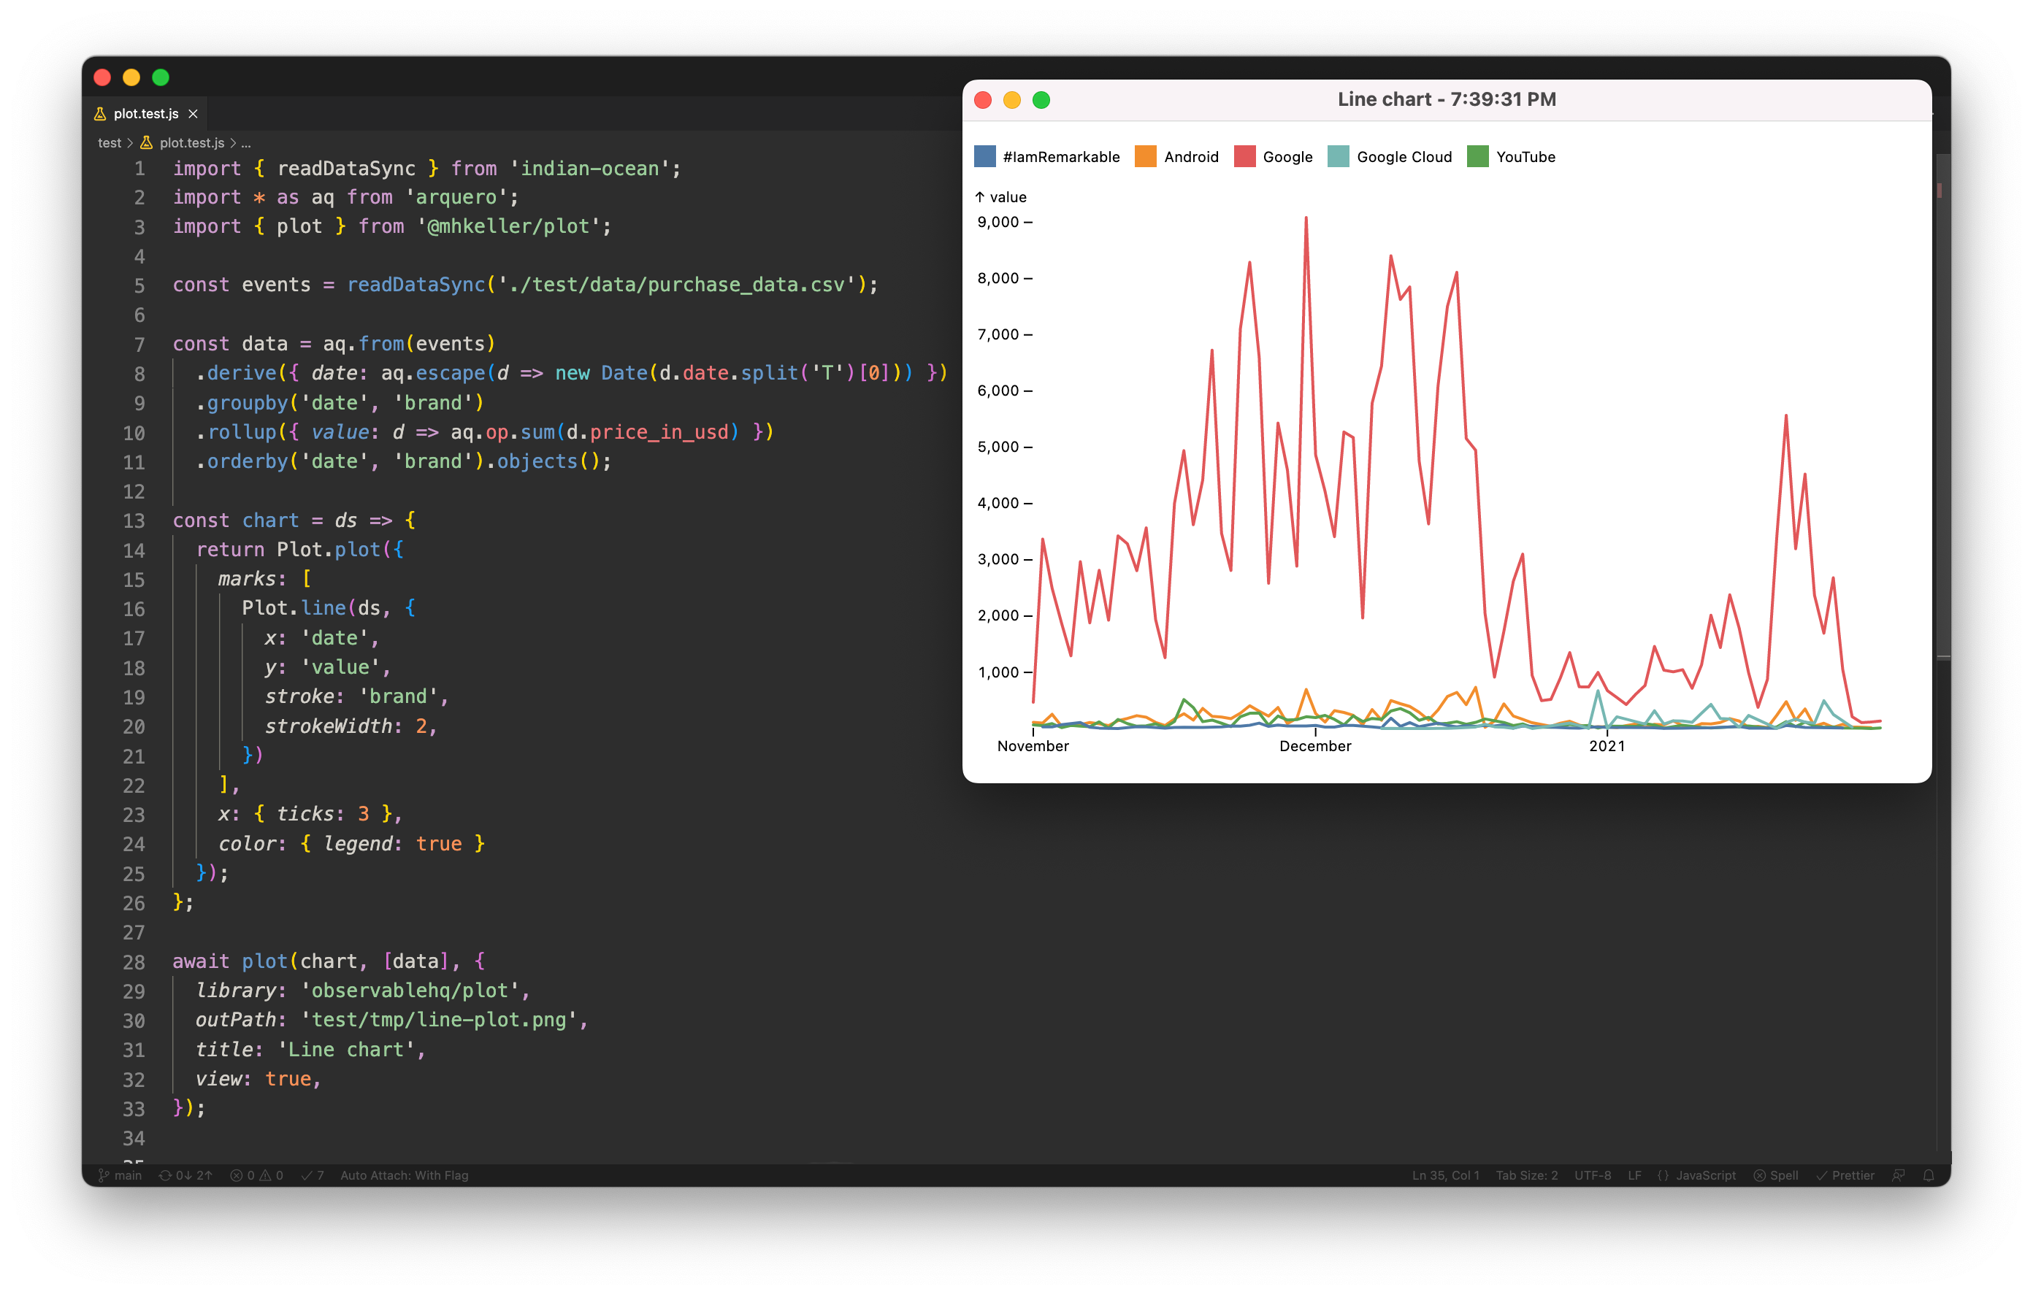Screen dimensions: 2033x1295
Task: Toggle Auto Attach: With Flag setting
Action: [404, 1175]
